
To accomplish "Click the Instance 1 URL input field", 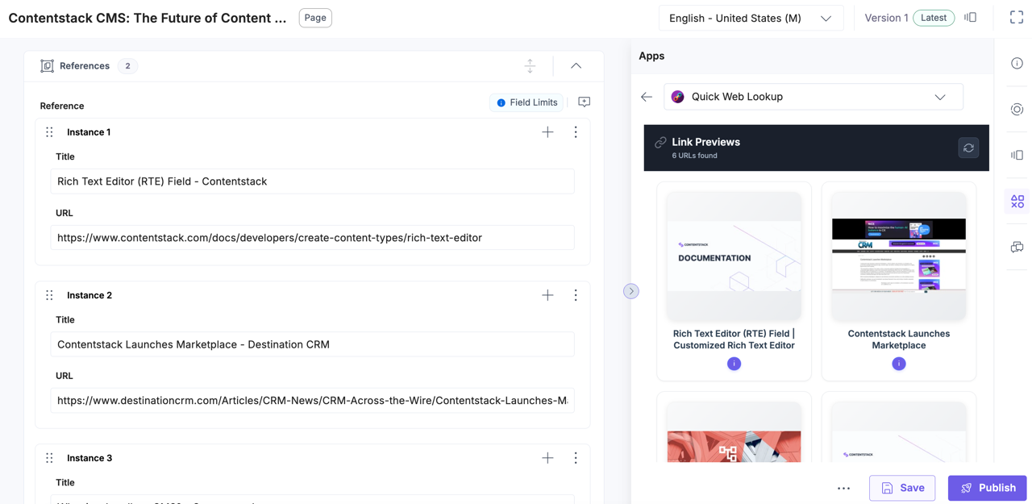I will [x=312, y=238].
